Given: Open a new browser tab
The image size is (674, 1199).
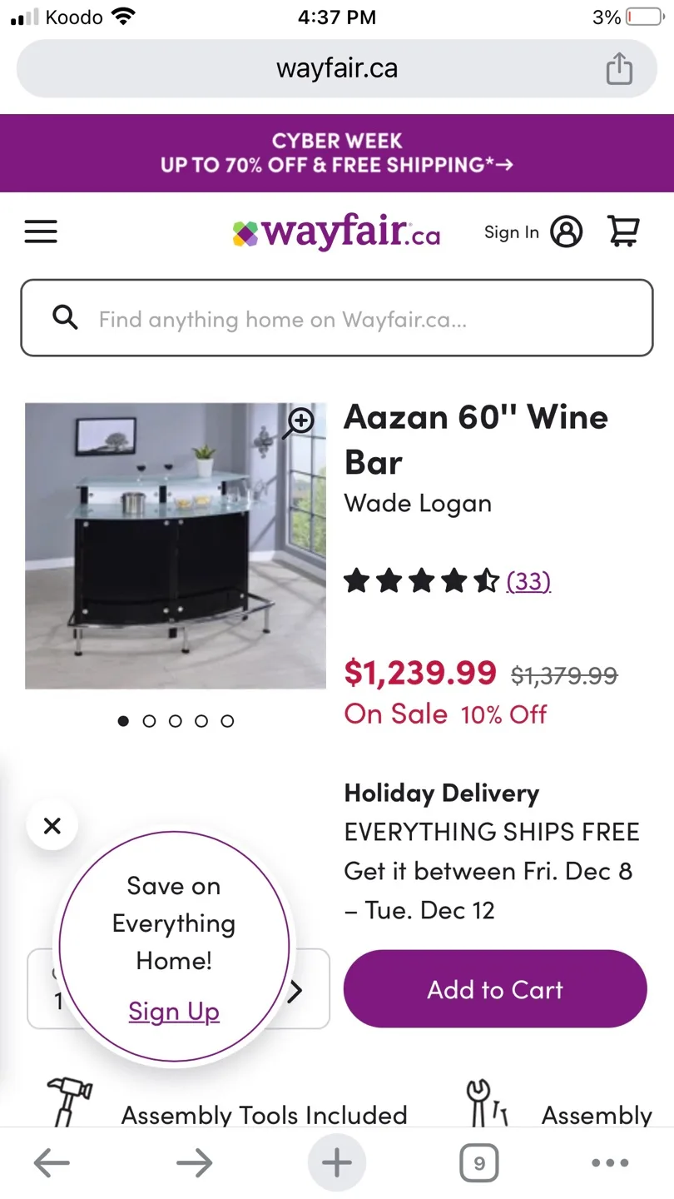Looking at the screenshot, I should (337, 1163).
